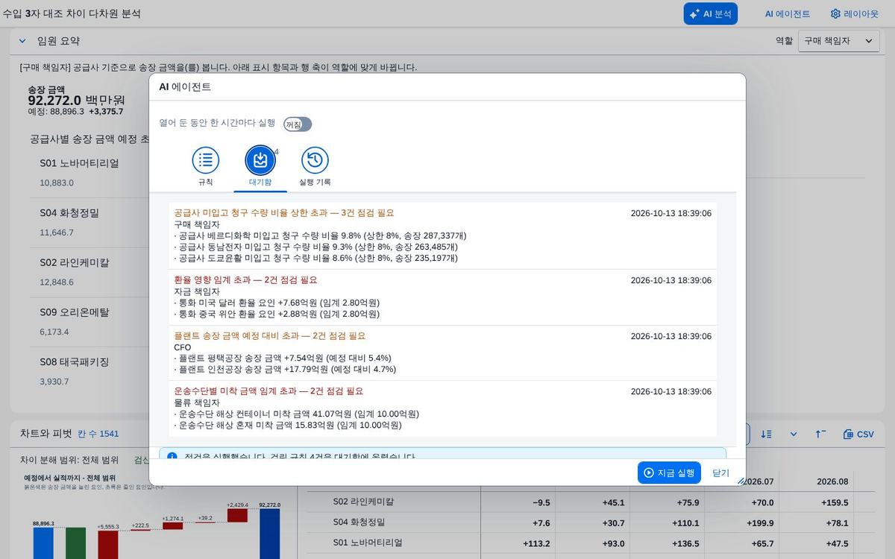
Task: Click the 해상 컨테이너 미착 금액 line
Action: (x=296, y=414)
